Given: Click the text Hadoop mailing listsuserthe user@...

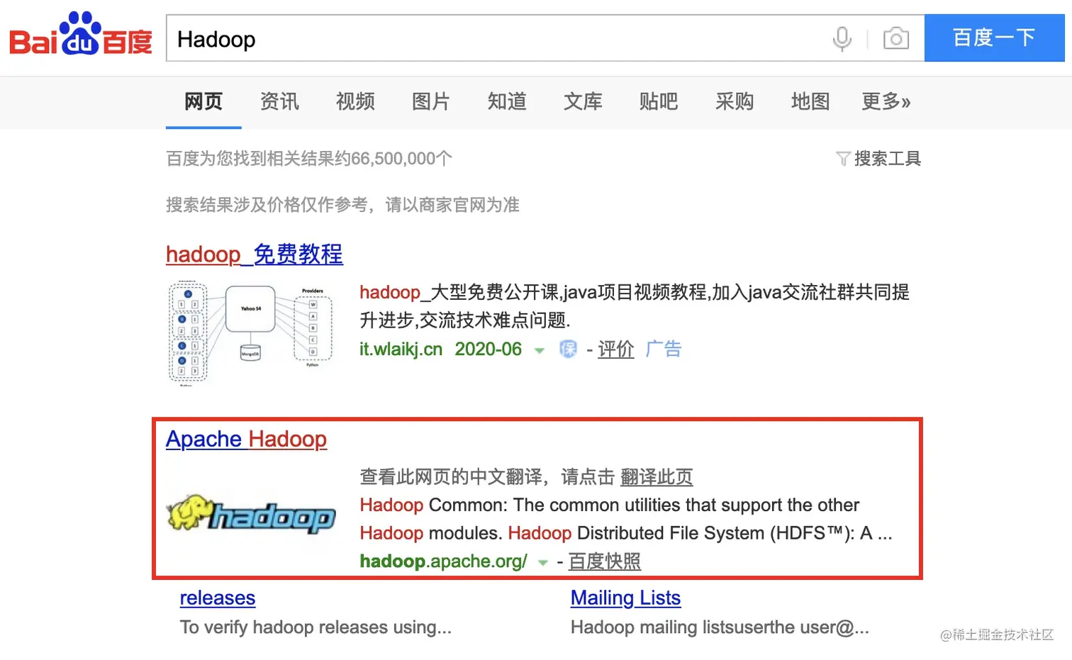Looking at the screenshot, I should point(720,627).
